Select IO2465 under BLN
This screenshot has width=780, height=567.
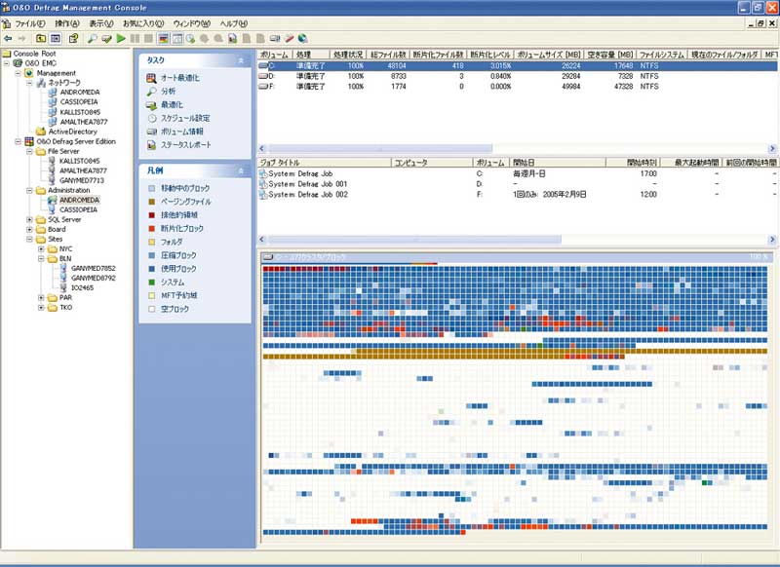point(82,287)
